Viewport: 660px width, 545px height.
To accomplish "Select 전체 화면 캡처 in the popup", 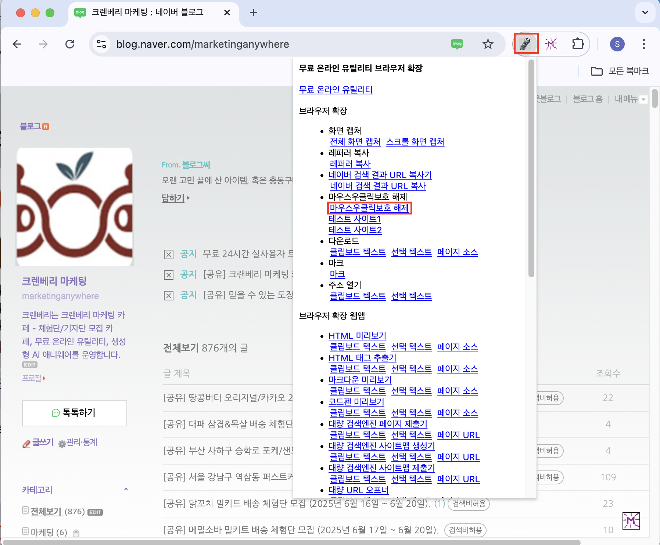I will tap(355, 142).
